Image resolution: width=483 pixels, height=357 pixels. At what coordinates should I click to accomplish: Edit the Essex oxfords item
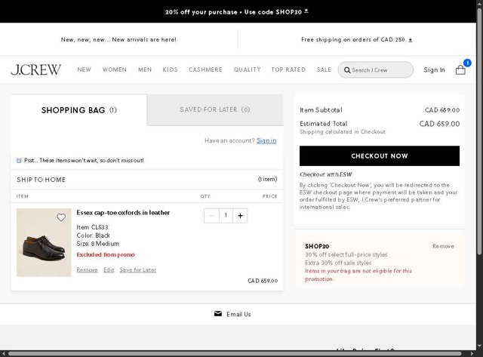(x=109, y=270)
